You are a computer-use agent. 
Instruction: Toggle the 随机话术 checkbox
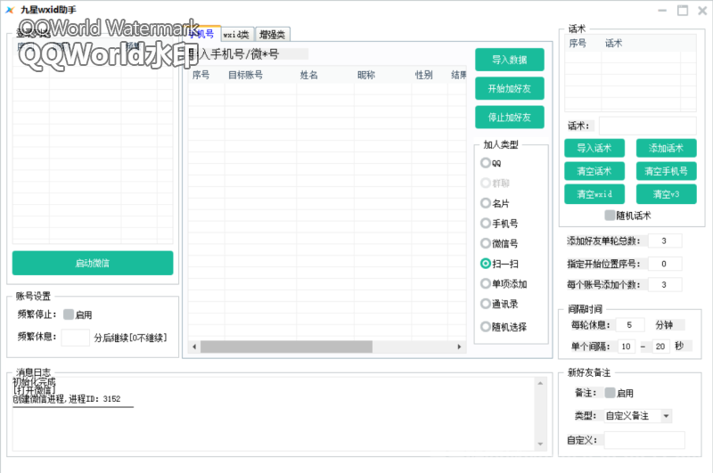611,216
